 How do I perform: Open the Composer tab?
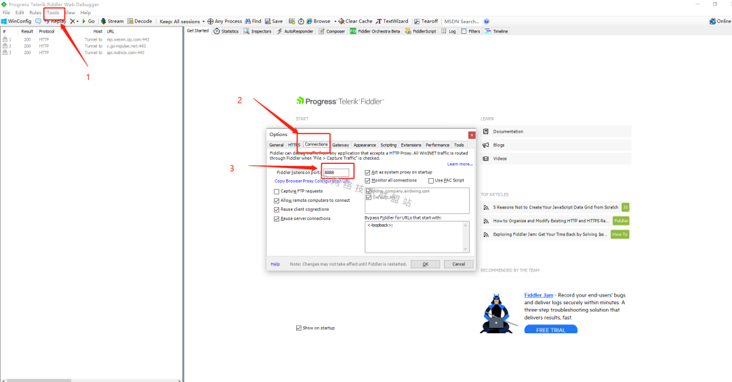(332, 31)
